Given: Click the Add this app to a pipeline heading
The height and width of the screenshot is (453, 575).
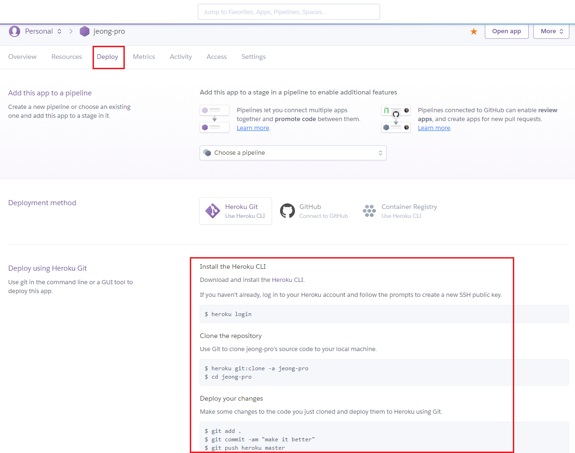Looking at the screenshot, I should tap(50, 93).
